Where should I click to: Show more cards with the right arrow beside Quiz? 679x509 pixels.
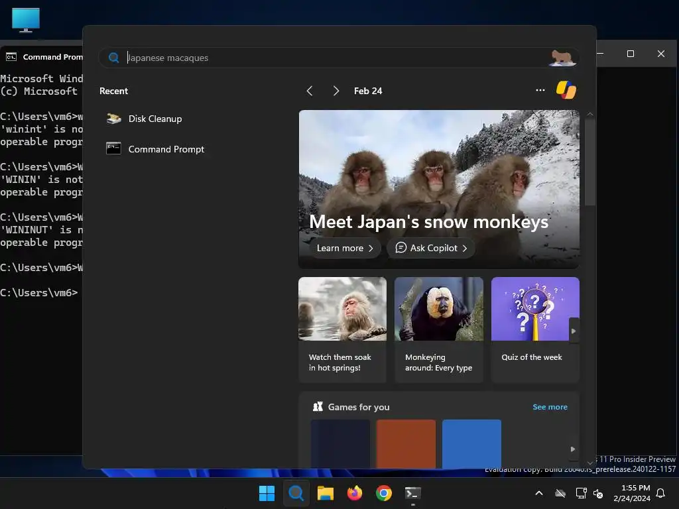point(574,331)
